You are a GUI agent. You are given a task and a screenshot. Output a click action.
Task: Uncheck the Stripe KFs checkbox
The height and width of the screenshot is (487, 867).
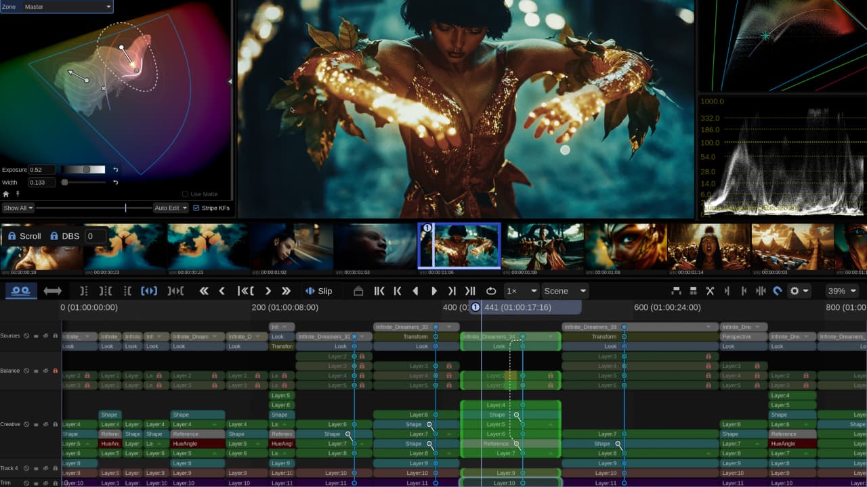[196, 208]
